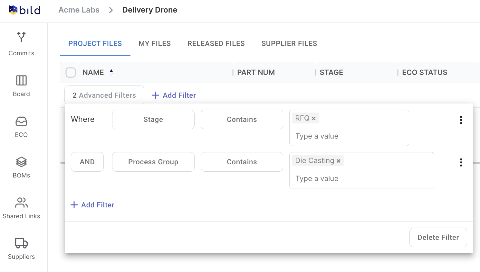Switch to the My Files tab
Screen dimensions: 480x272
(x=154, y=43)
